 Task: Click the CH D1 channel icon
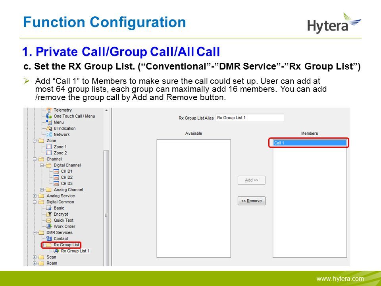coord(56,171)
